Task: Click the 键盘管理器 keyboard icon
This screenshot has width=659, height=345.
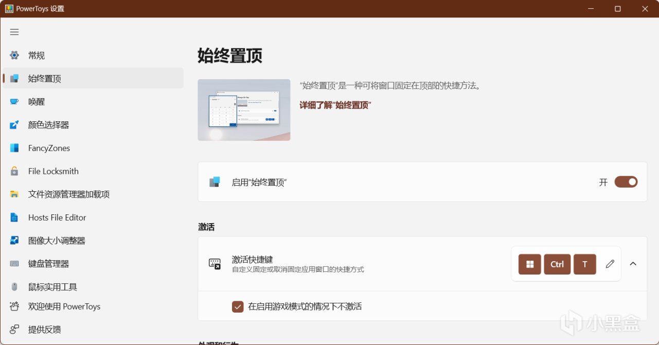Action: coord(14,264)
